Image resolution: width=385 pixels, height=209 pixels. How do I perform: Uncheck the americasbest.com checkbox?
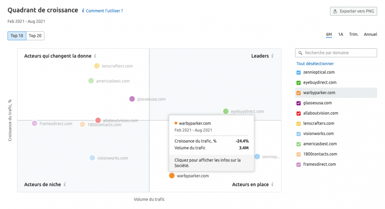click(298, 144)
